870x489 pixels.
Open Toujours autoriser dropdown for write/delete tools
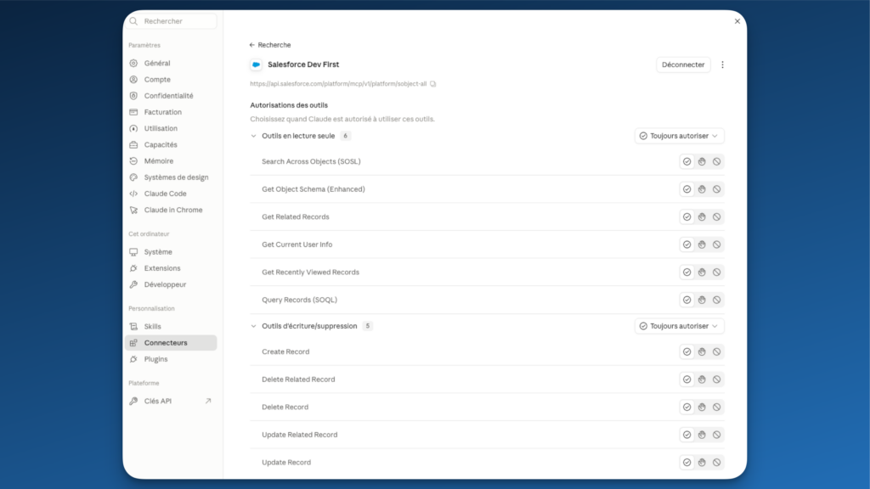point(679,326)
